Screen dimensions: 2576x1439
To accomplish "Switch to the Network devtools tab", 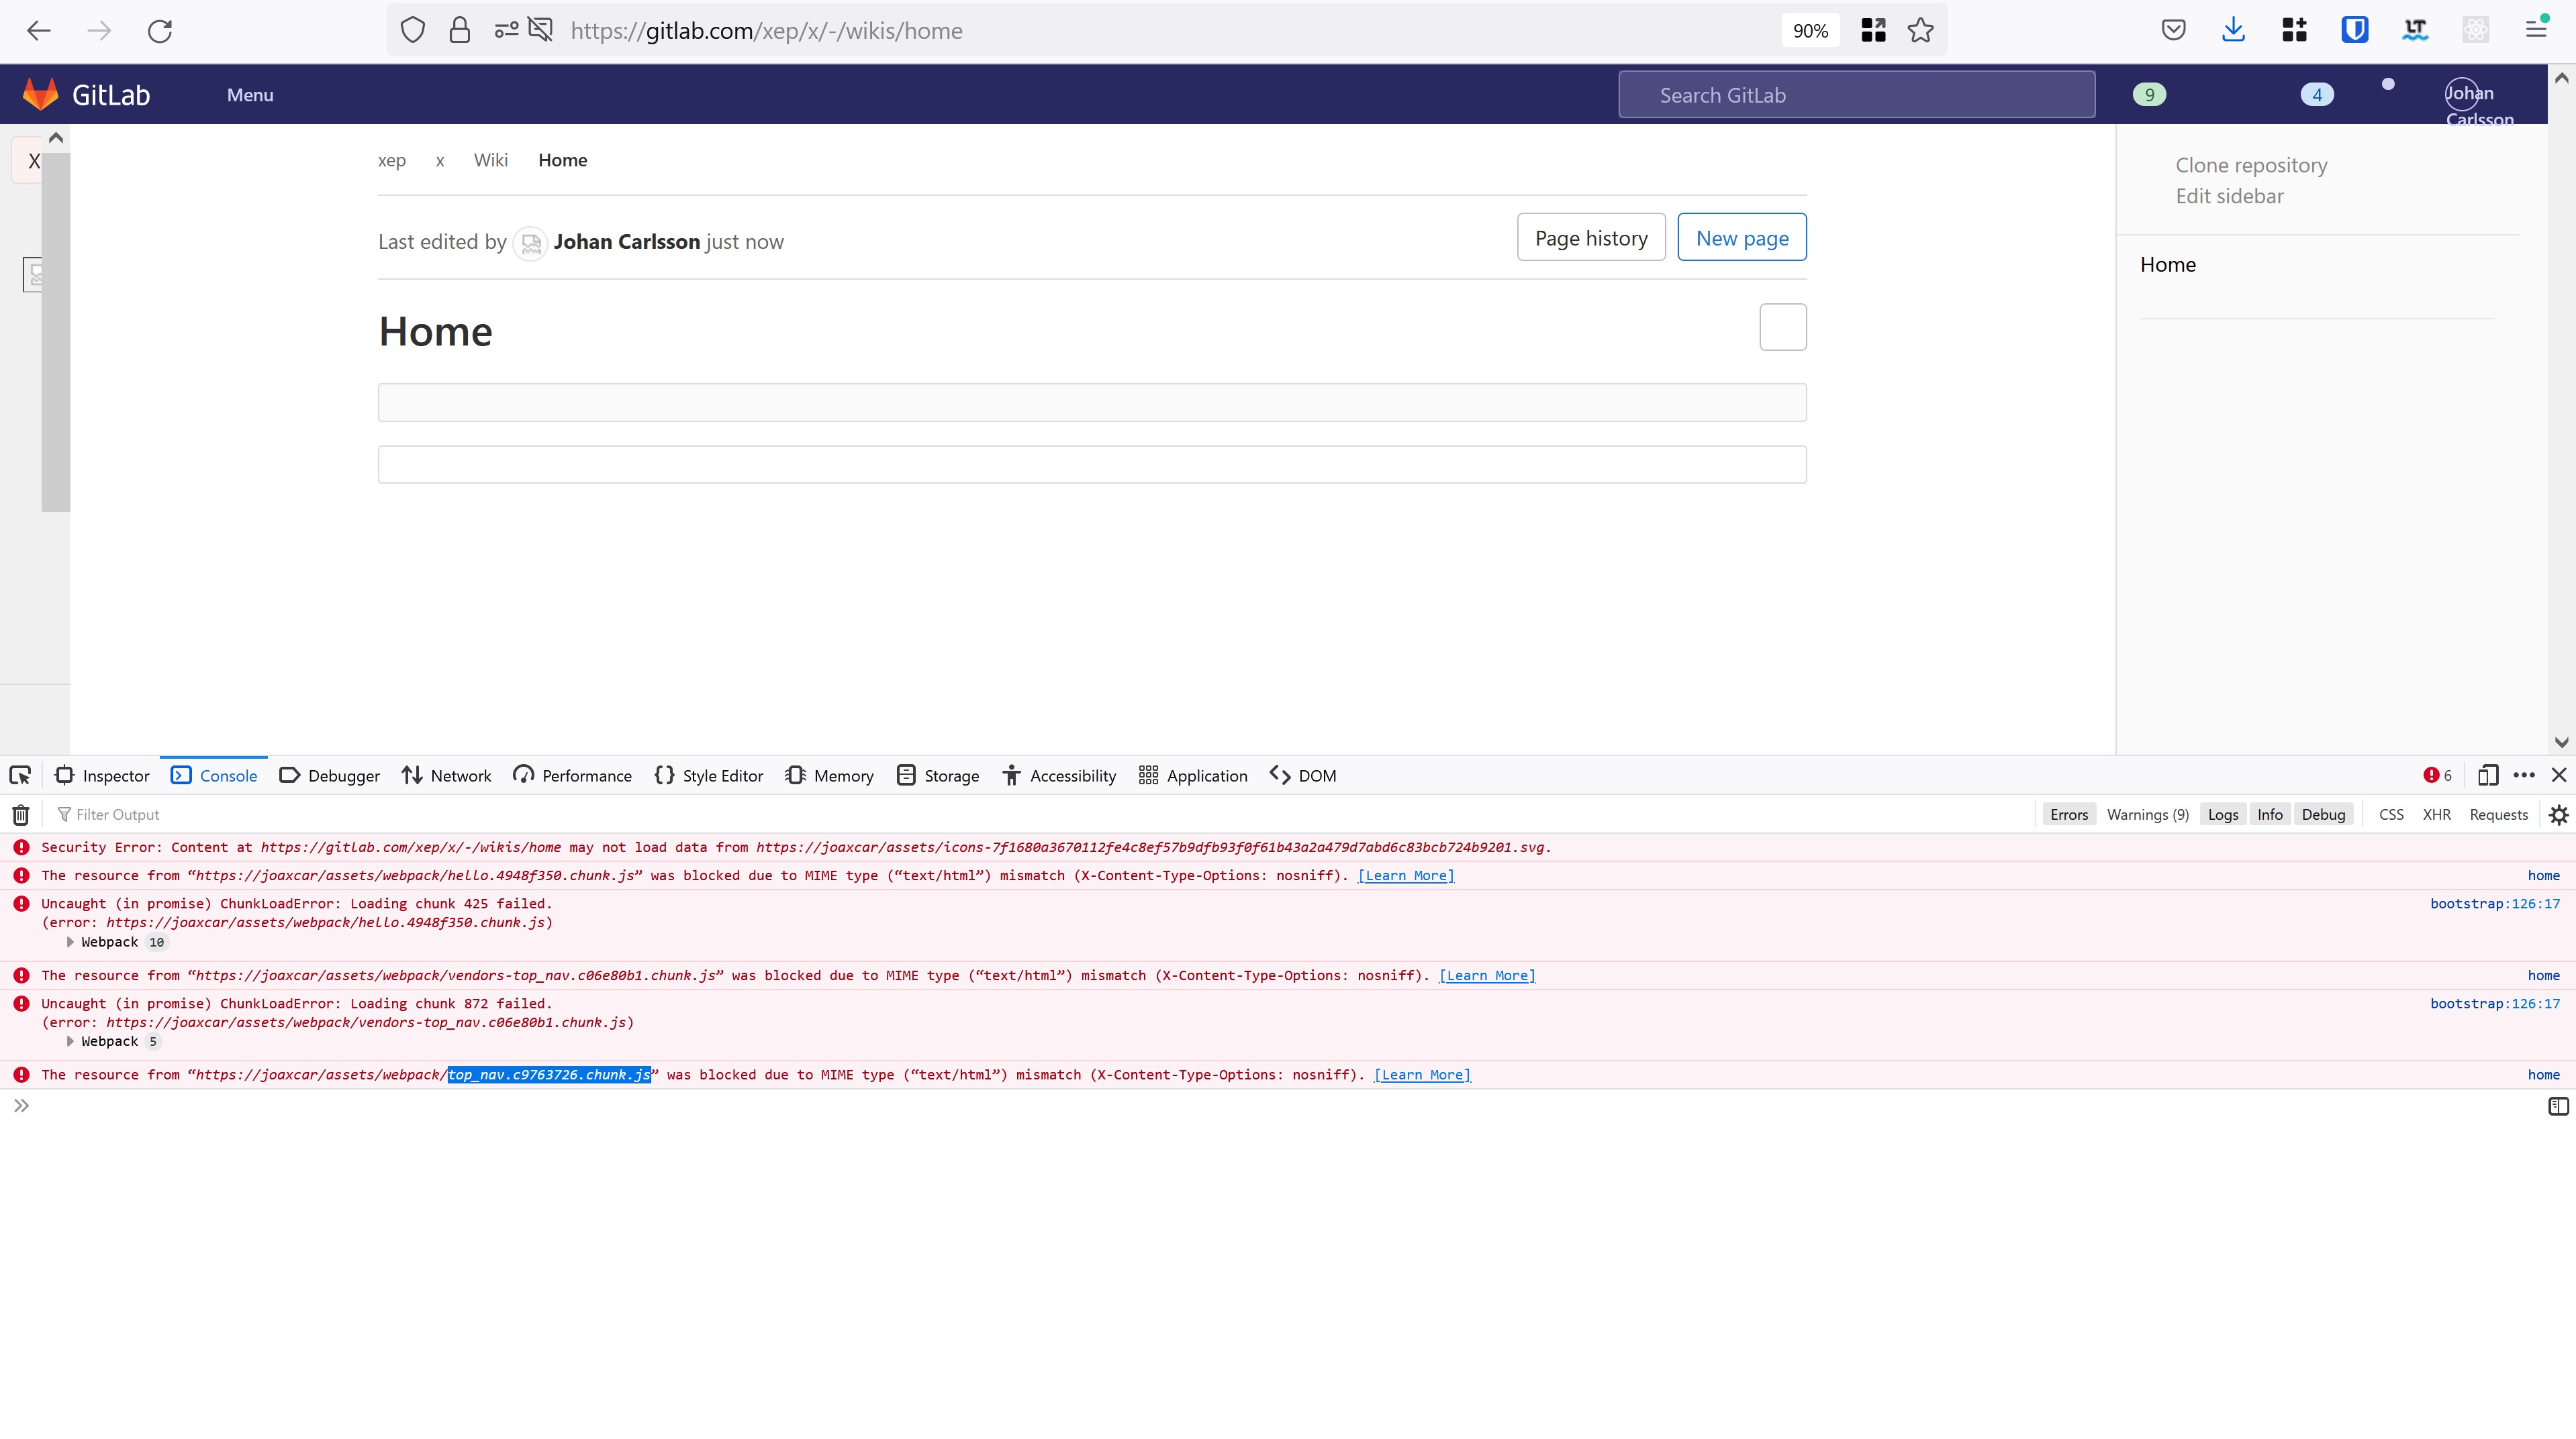I will click(x=446, y=776).
